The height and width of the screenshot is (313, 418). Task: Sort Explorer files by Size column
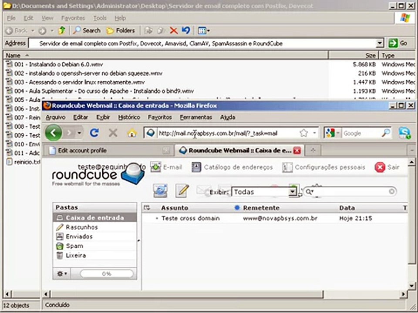click(x=353, y=55)
